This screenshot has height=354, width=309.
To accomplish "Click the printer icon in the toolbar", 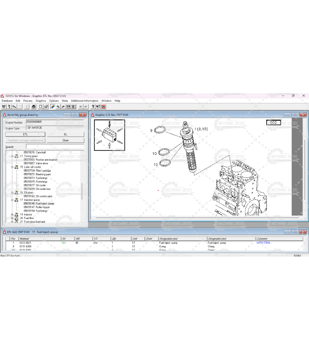I will [x=33, y=106].
